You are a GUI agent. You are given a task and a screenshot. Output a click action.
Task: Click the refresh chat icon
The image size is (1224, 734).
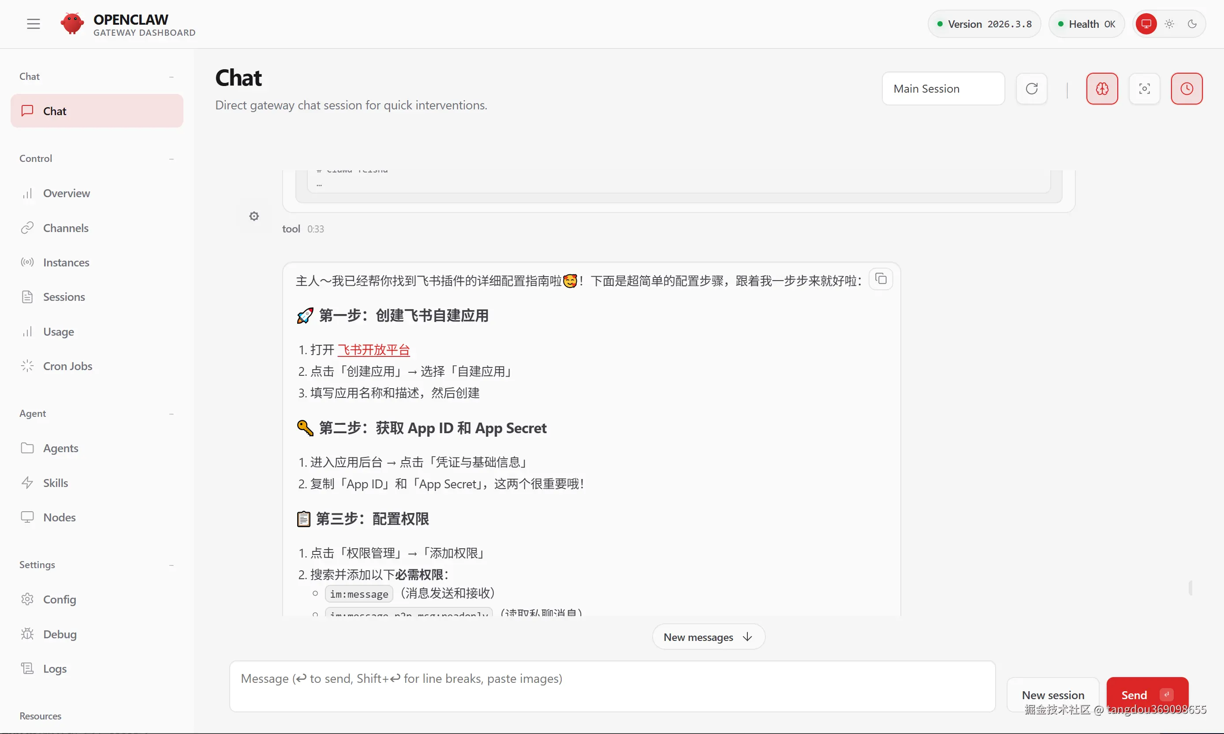click(1031, 89)
